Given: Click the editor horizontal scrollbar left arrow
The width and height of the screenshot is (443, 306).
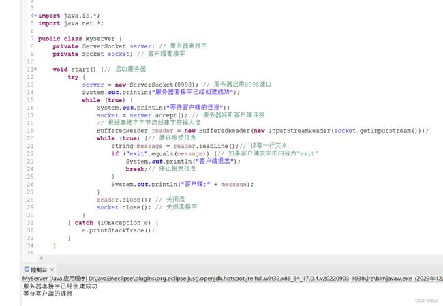Looking at the screenshot, I should click(x=41, y=258).
